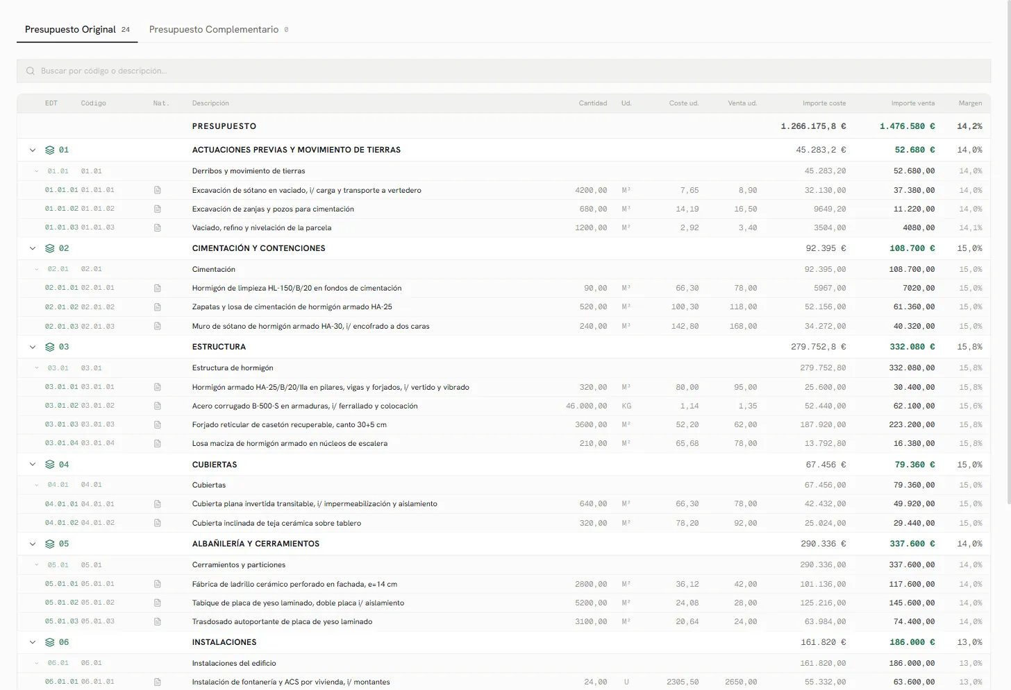Click document icon for Cubierta inclinada de teja row
The width and height of the screenshot is (1011, 690).
(158, 523)
